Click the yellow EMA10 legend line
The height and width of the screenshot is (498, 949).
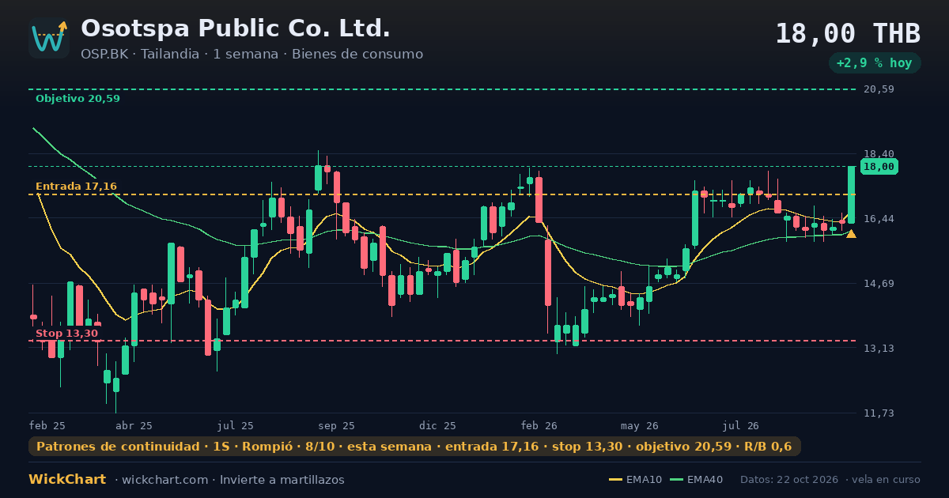(615, 480)
